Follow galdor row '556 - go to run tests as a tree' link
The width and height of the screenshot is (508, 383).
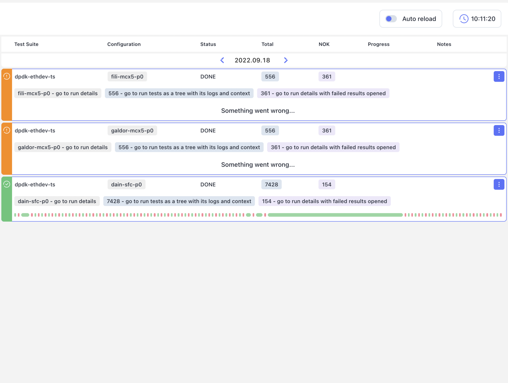click(x=189, y=147)
